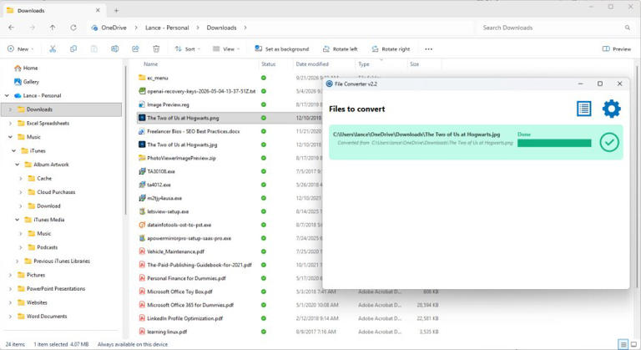Open the more options ellipsis menu
The image size is (641, 350).
(428, 48)
